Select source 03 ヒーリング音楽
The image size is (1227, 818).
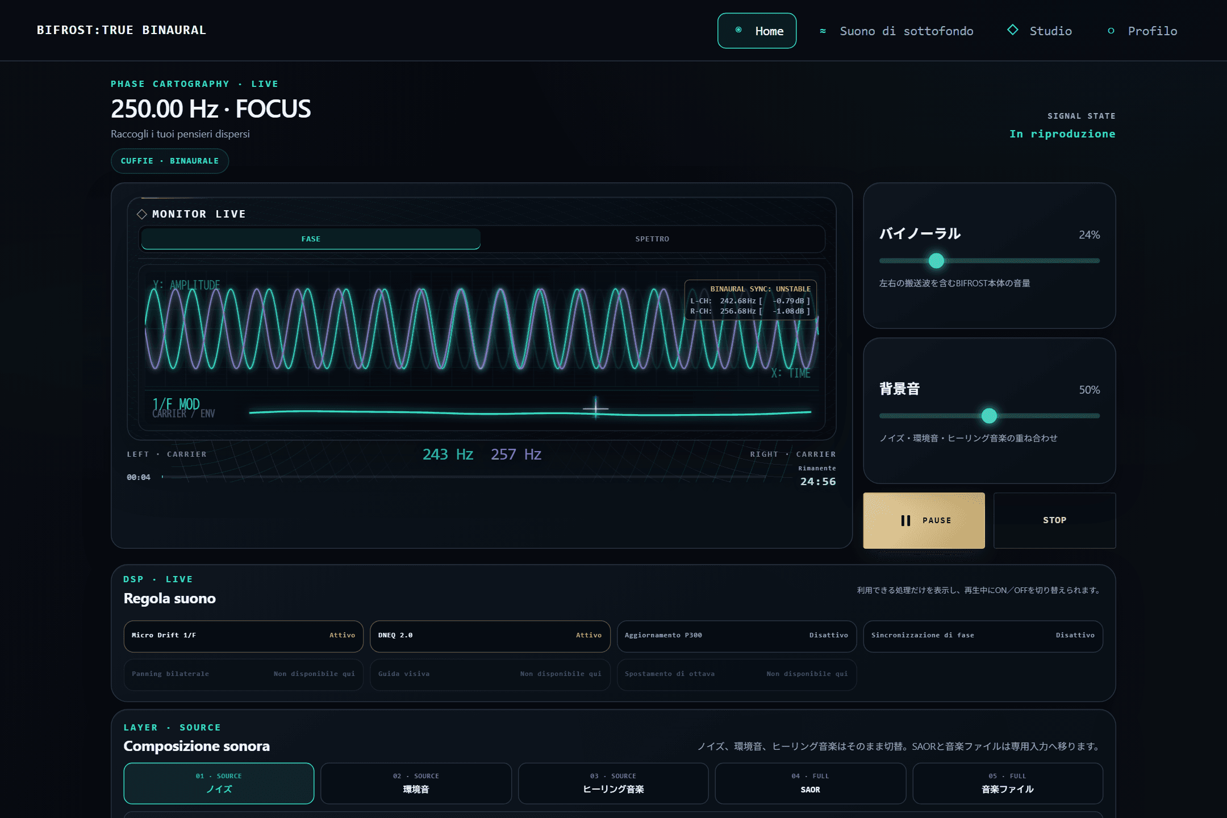coord(613,783)
